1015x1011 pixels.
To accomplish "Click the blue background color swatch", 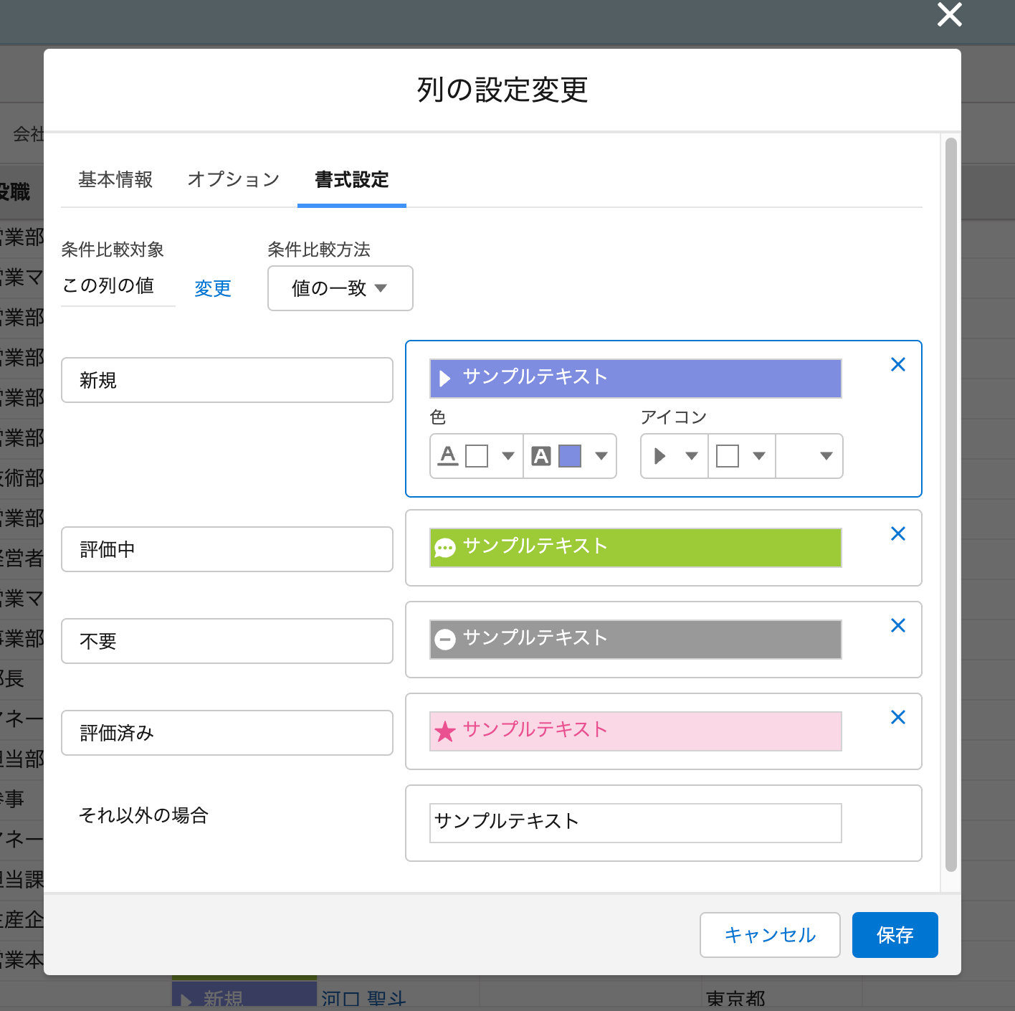I will click(x=570, y=456).
